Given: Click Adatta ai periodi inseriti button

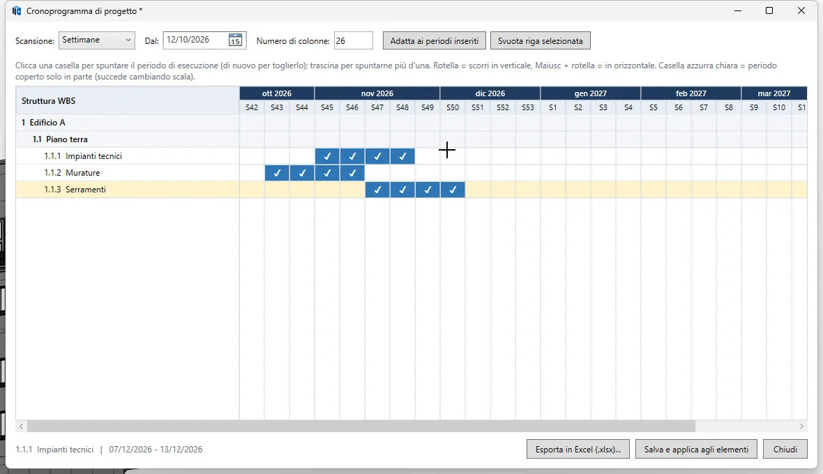Looking at the screenshot, I should [x=434, y=40].
